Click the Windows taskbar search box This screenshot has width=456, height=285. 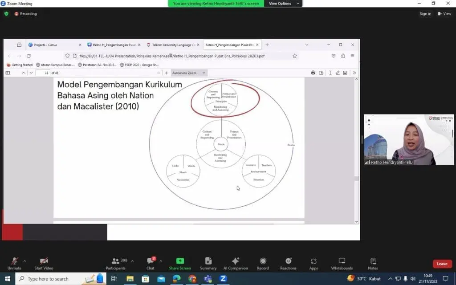pos(53,279)
